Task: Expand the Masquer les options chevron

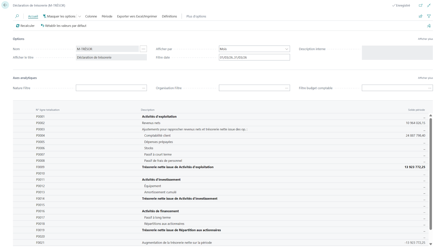Action: 79,17
